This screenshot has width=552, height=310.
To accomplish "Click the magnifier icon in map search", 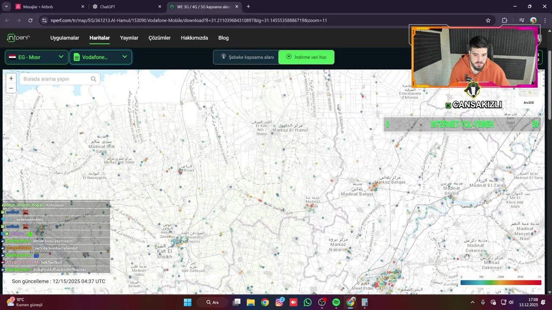I will [x=94, y=79].
